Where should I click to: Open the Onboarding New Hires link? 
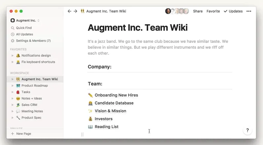pos(116,95)
